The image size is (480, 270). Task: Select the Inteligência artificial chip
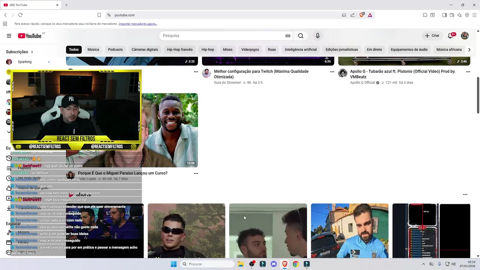pyautogui.click(x=301, y=49)
